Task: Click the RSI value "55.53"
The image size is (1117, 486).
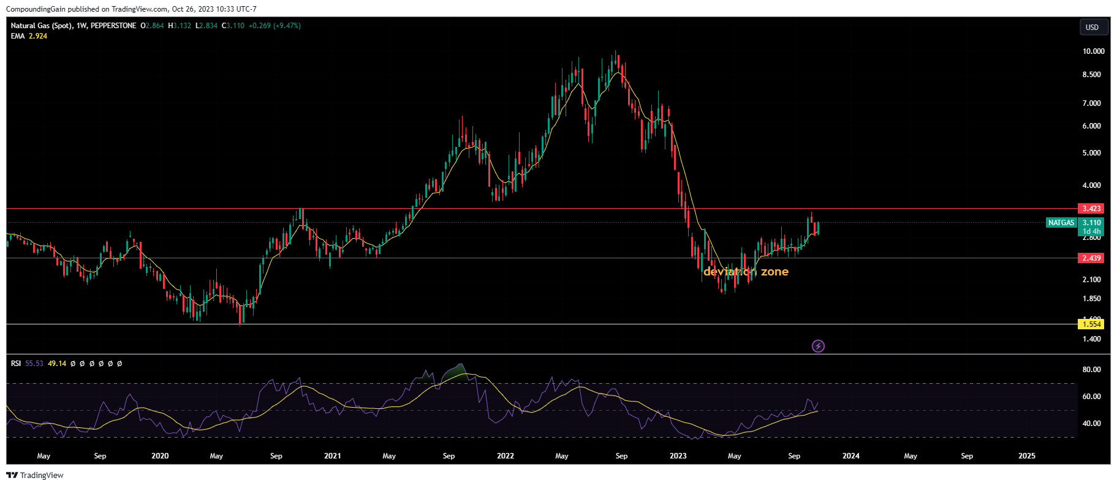Action: tap(34, 364)
